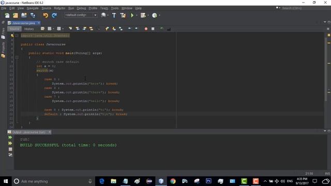Click the Uncomment toolbar icon
This screenshot has height=186, width=331.
[169, 29]
